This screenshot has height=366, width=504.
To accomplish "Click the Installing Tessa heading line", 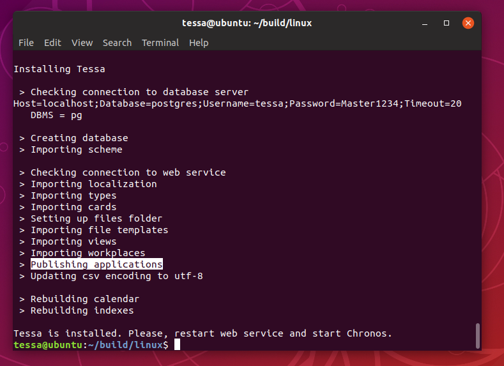I will (x=59, y=69).
